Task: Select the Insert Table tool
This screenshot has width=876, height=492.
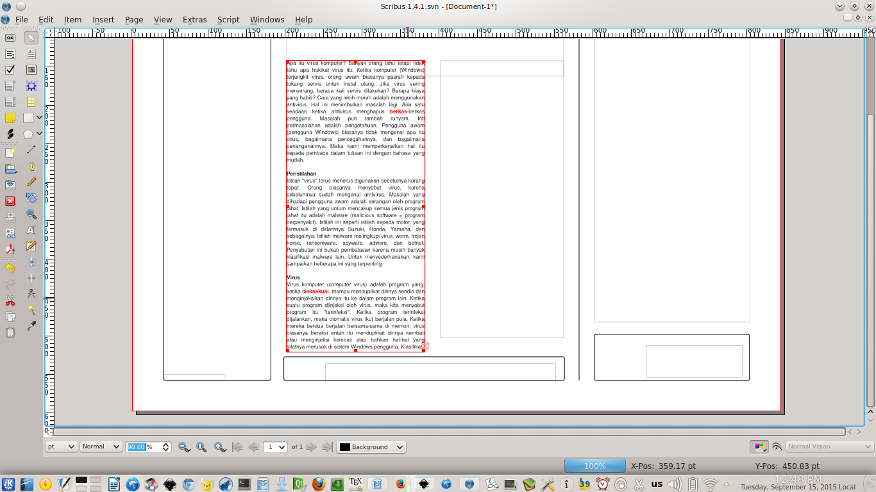Action: (x=30, y=101)
